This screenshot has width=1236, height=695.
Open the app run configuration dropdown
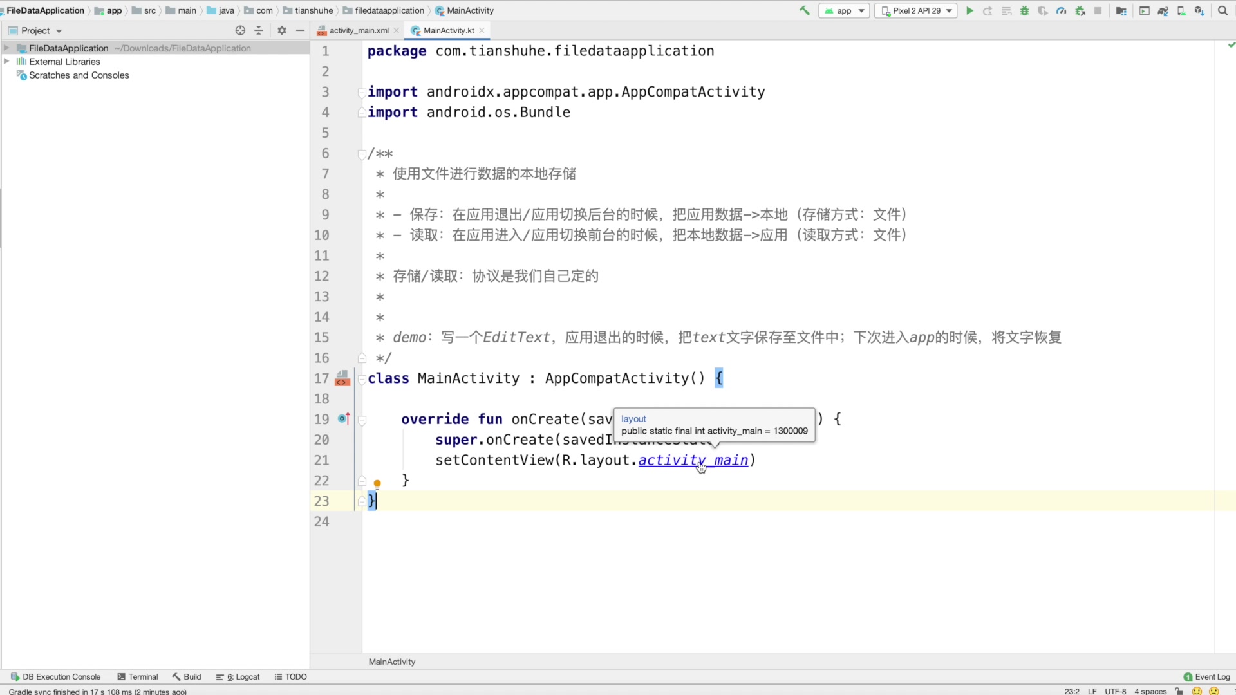point(844,10)
